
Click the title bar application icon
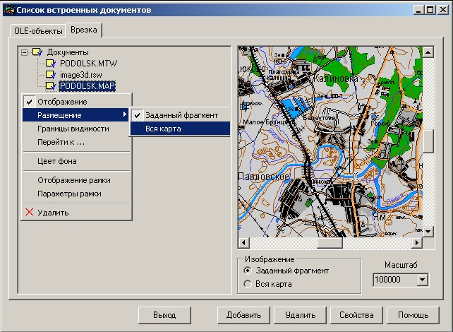9,9
